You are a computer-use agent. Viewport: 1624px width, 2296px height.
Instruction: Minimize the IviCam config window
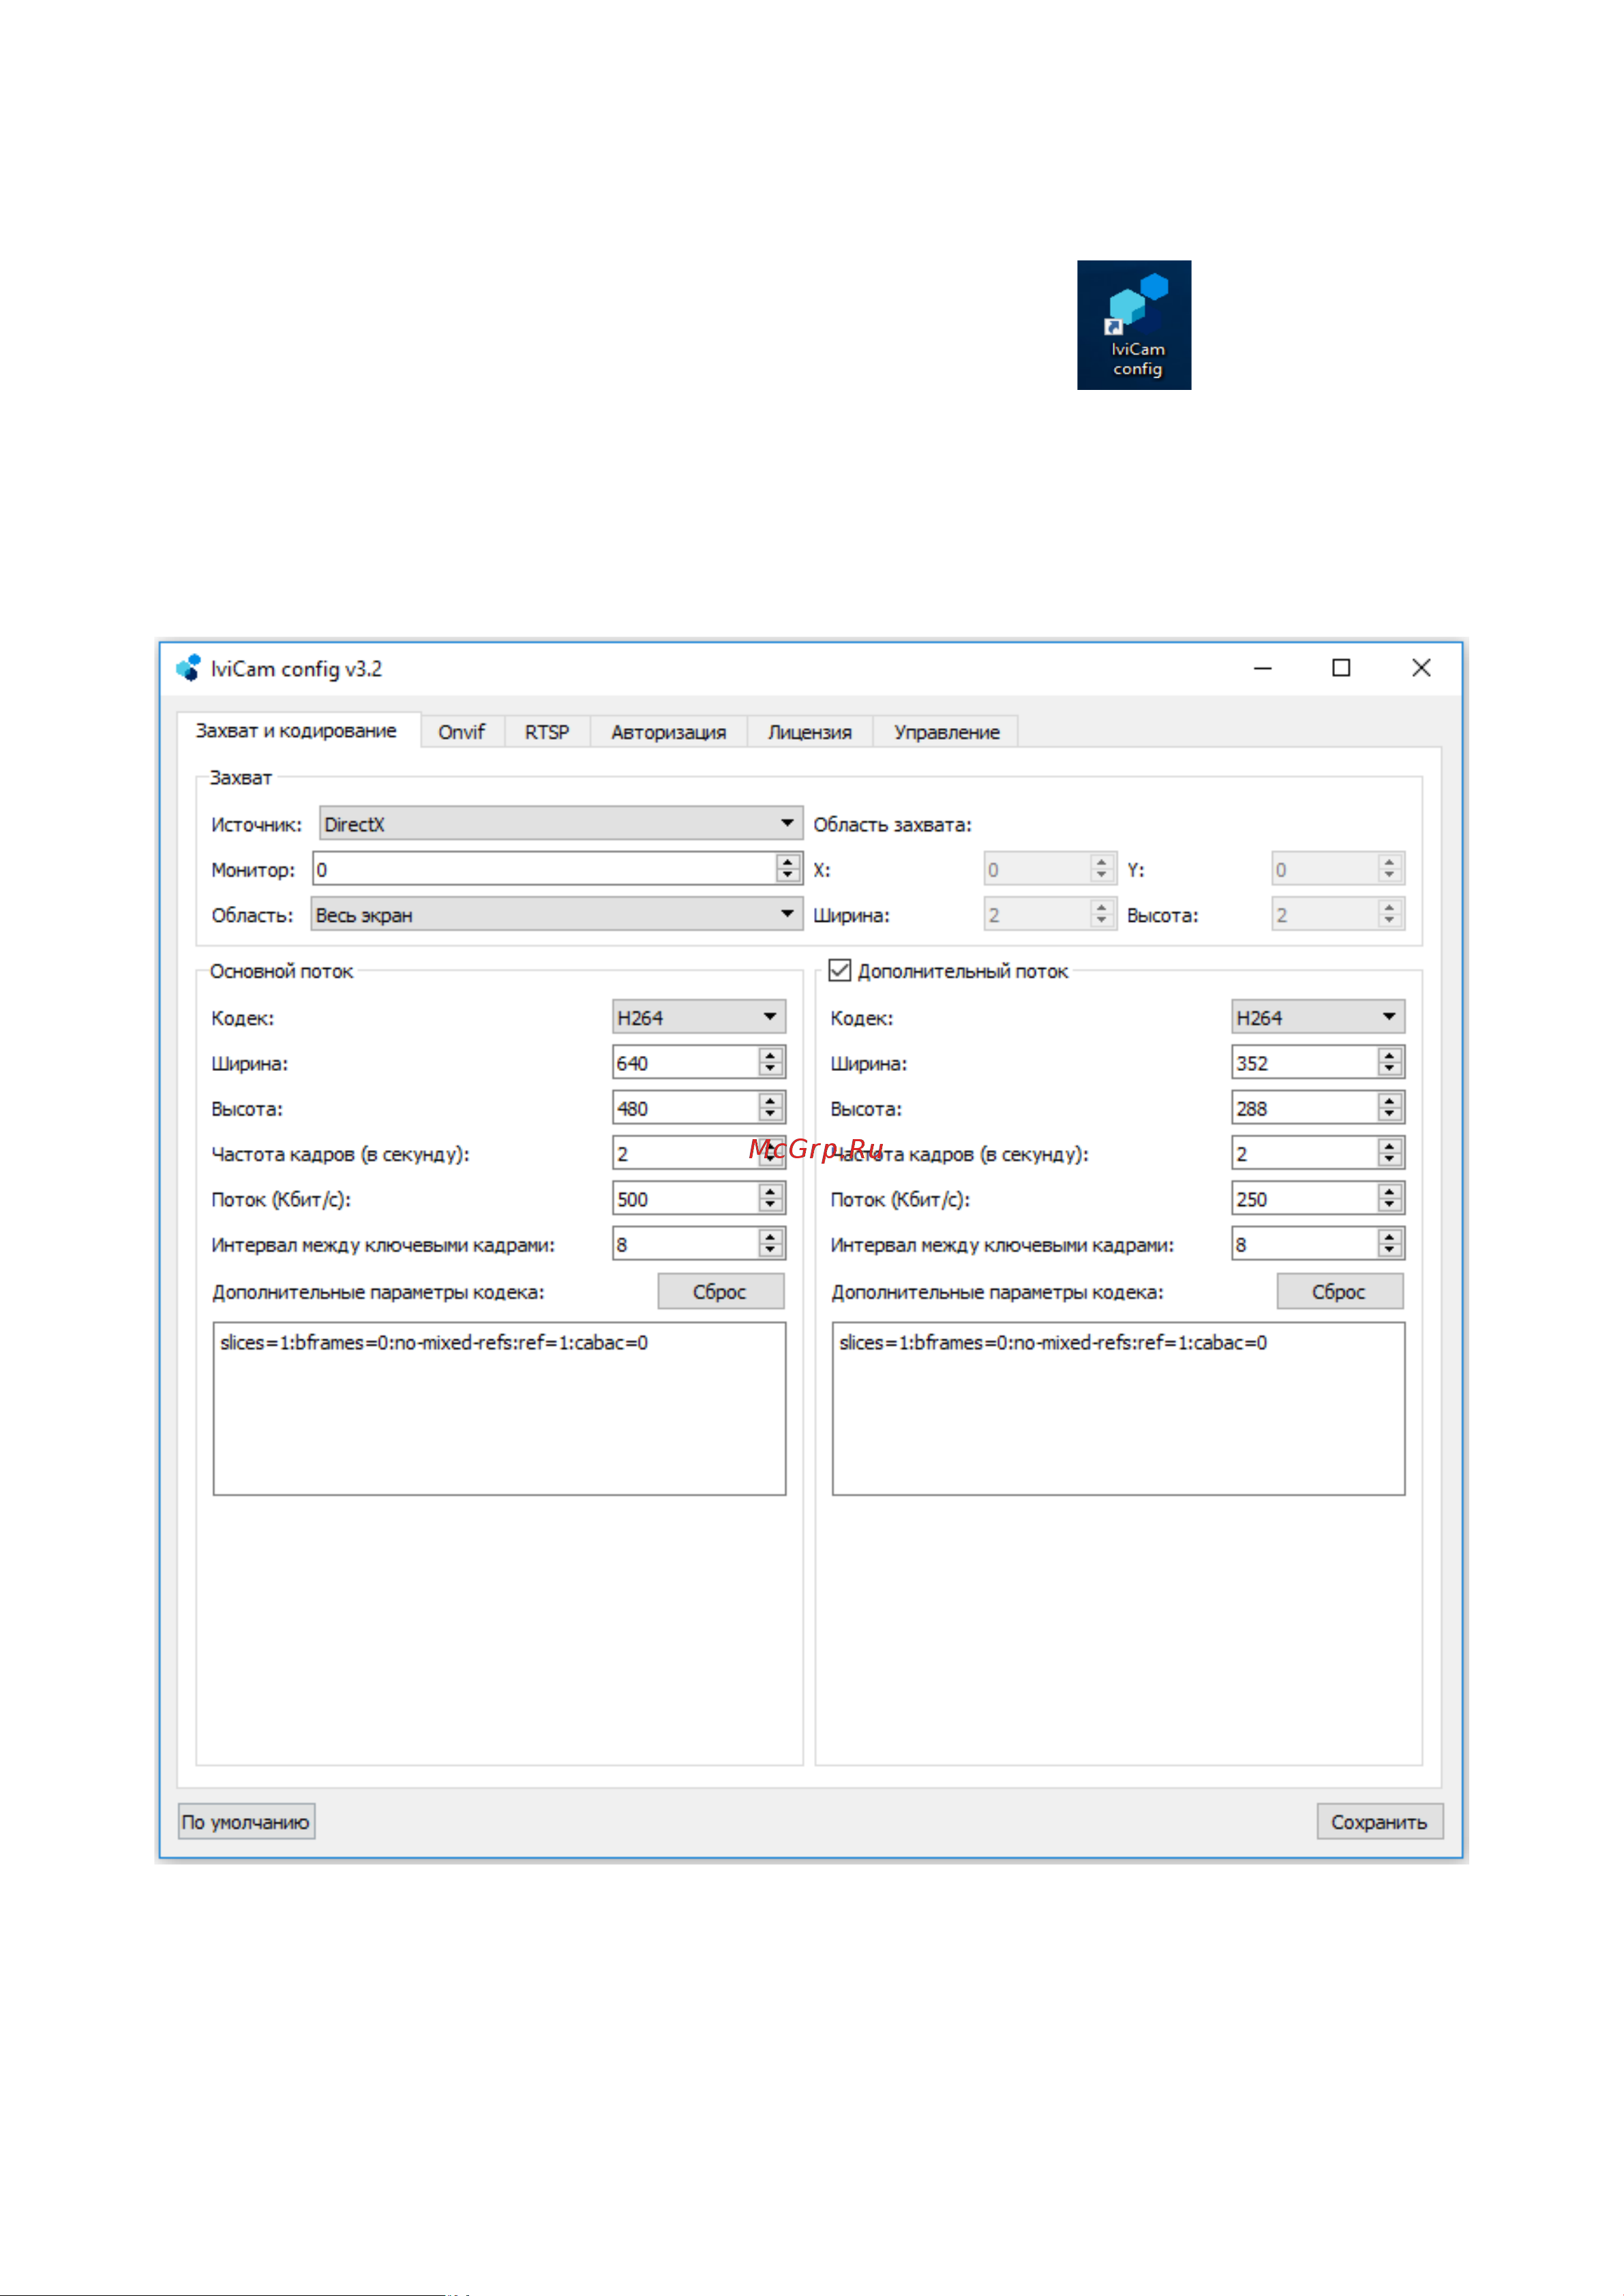pos(1263,668)
